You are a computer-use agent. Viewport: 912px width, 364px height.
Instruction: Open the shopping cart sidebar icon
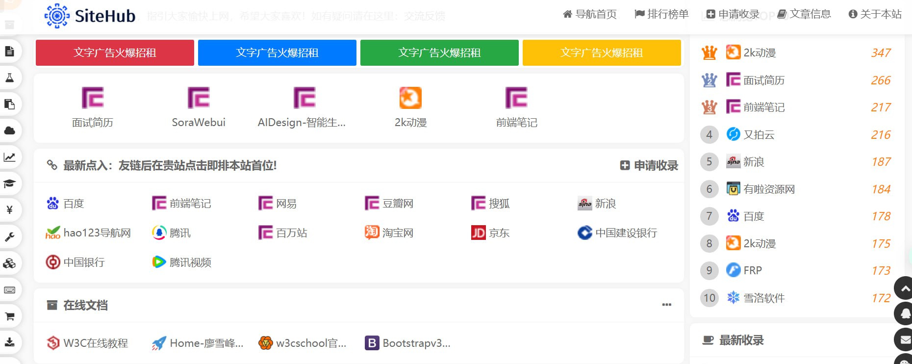coord(9,316)
